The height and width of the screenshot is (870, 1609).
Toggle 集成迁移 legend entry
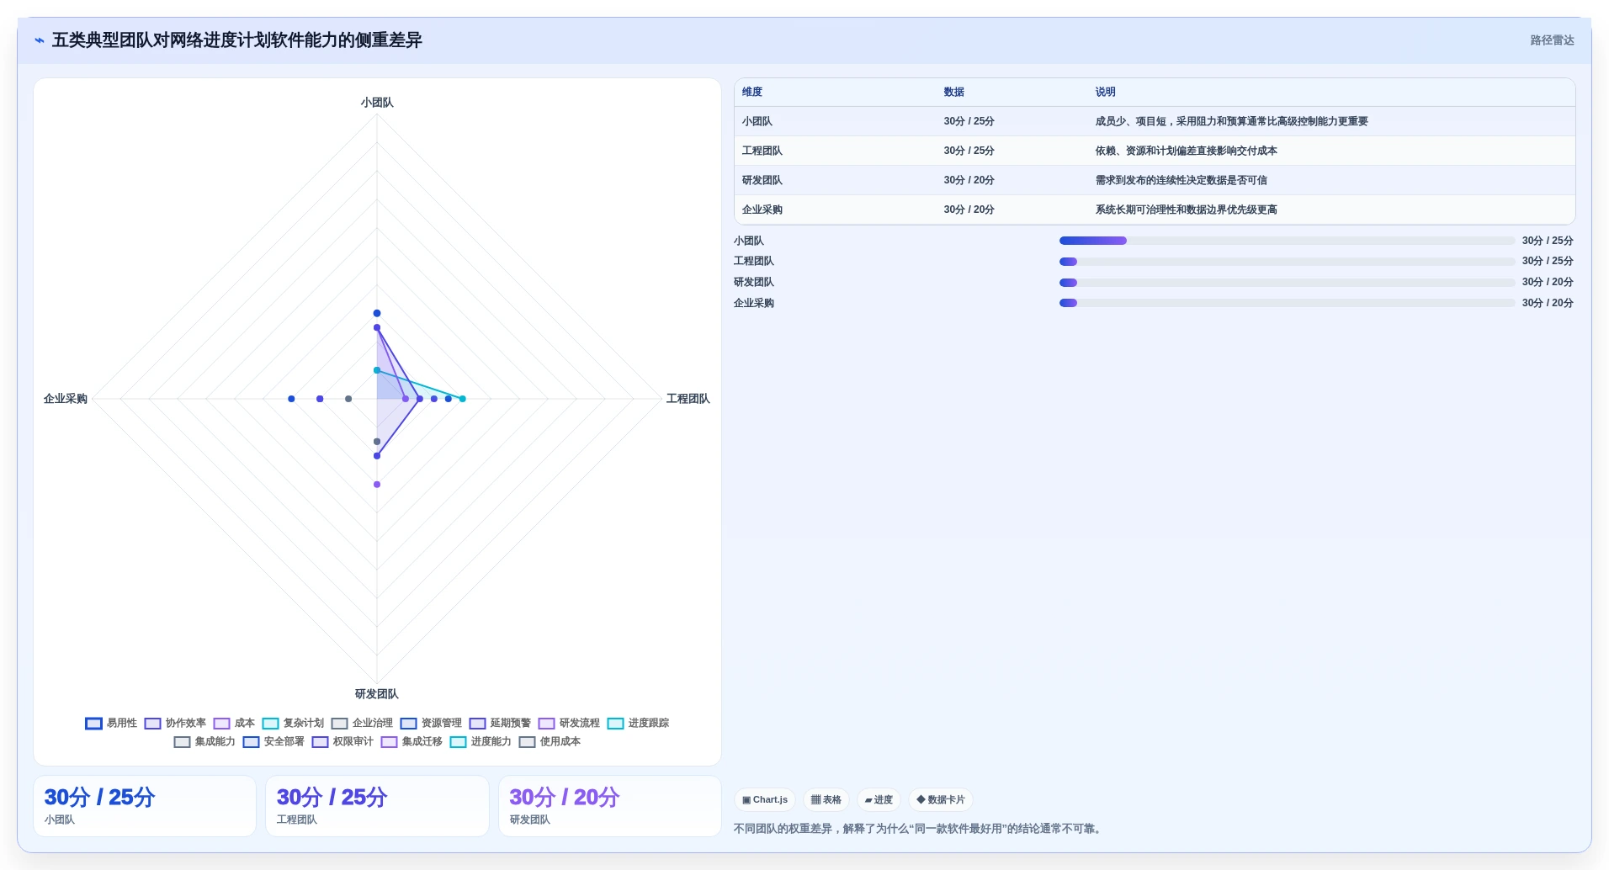pyautogui.click(x=412, y=741)
